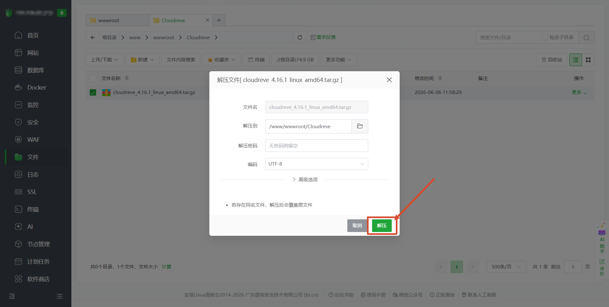The width and height of the screenshot is (609, 307).
Task: Open the 500条/页 page size dropdown
Action: tap(507, 267)
